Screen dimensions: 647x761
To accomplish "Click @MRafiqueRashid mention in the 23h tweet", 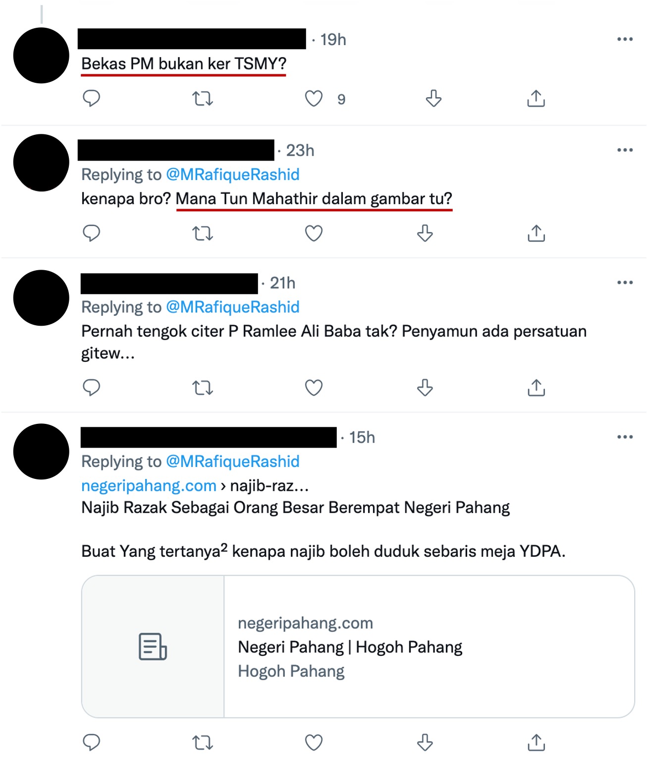I will [232, 175].
